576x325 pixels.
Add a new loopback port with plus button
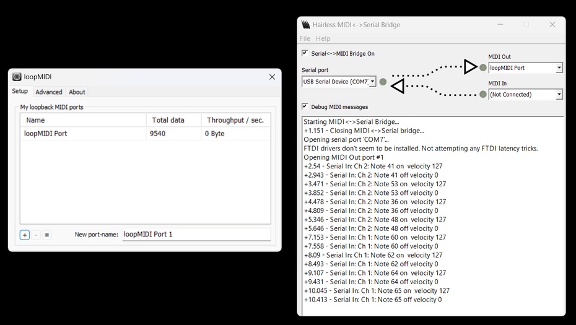(25, 235)
